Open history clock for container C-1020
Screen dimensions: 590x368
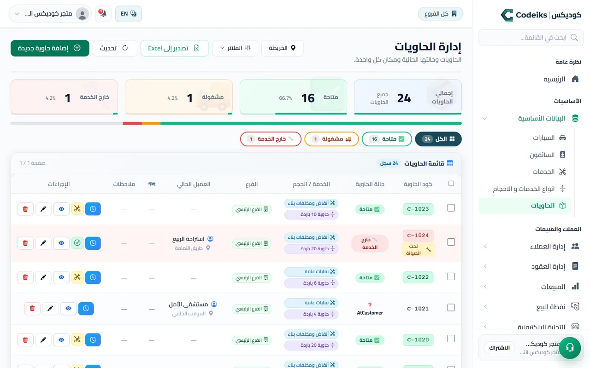[93, 340]
